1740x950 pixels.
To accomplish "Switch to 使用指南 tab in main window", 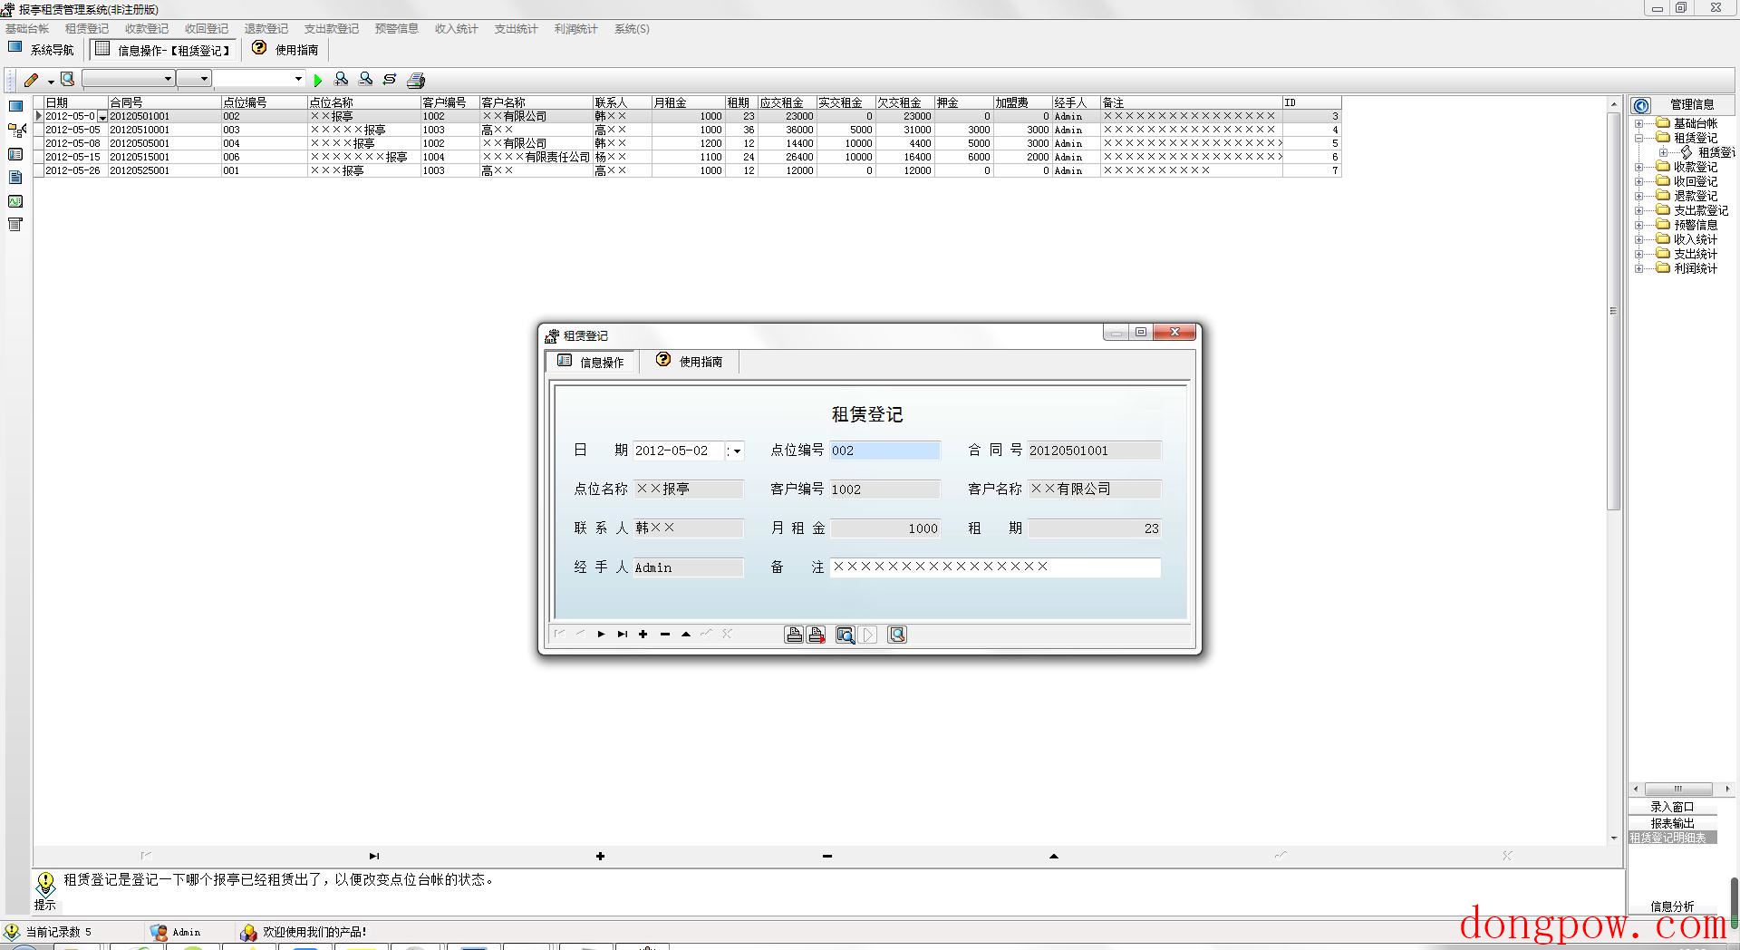I will (285, 50).
